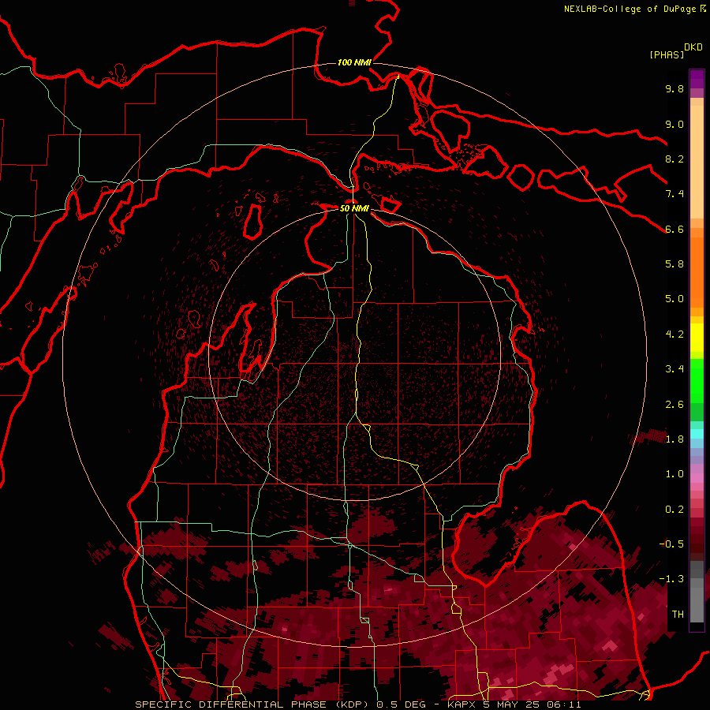Click the 2.6 scale value
Viewport: 710px width, 710px height.
click(x=674, y=405)
